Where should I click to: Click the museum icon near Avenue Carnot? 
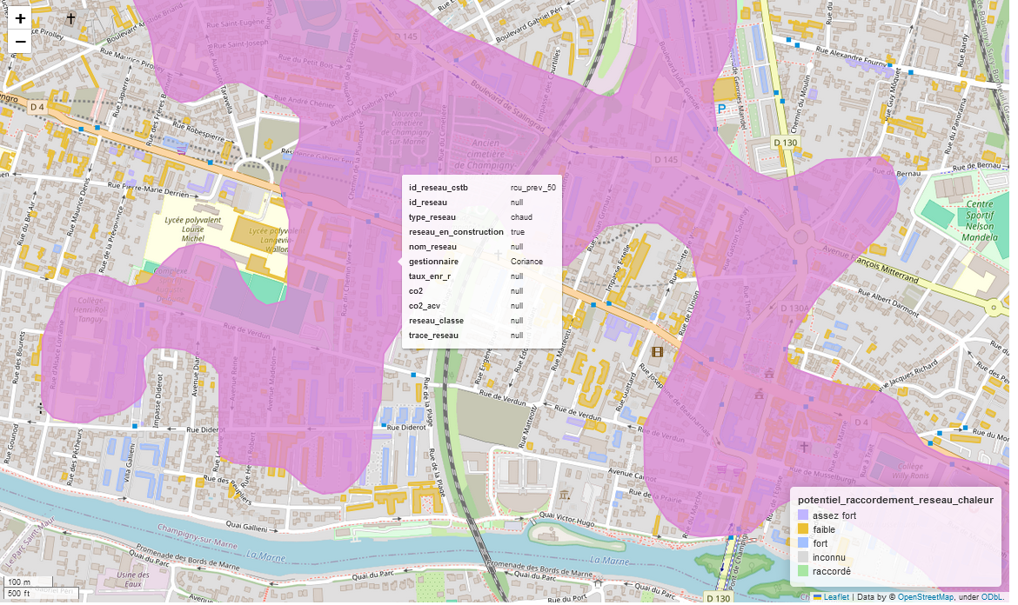coord(565,495)
